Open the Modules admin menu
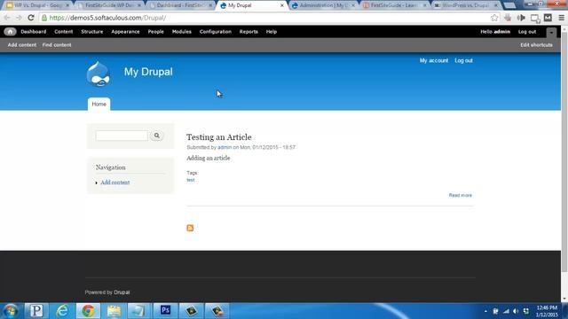This screenshot has height=319, width=568. (181, 32)
